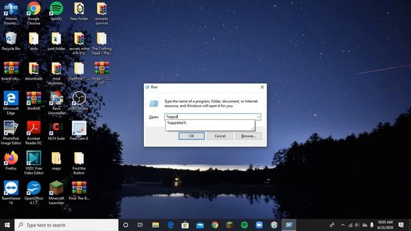Expand the Open field history dropdown

258,117
